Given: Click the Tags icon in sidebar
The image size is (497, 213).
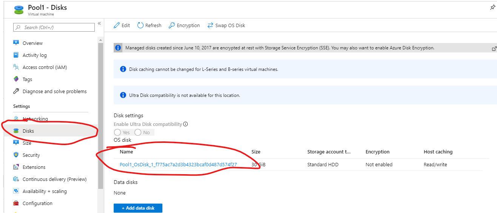Looking at the screenshot, I should [x=16, y=79].
